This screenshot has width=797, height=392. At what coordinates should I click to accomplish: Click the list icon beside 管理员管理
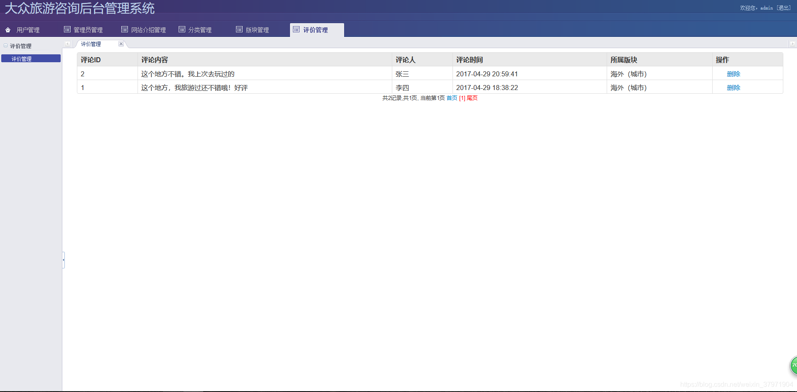pos(67,29)
